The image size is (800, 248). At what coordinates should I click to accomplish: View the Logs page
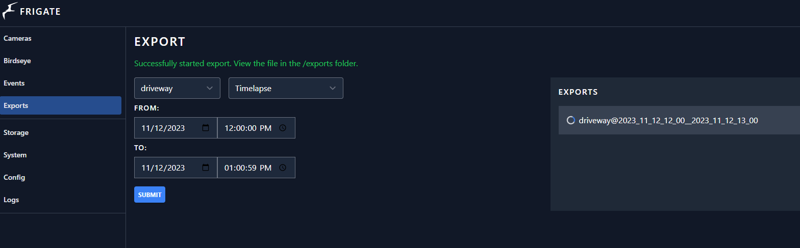click(11, 200)
